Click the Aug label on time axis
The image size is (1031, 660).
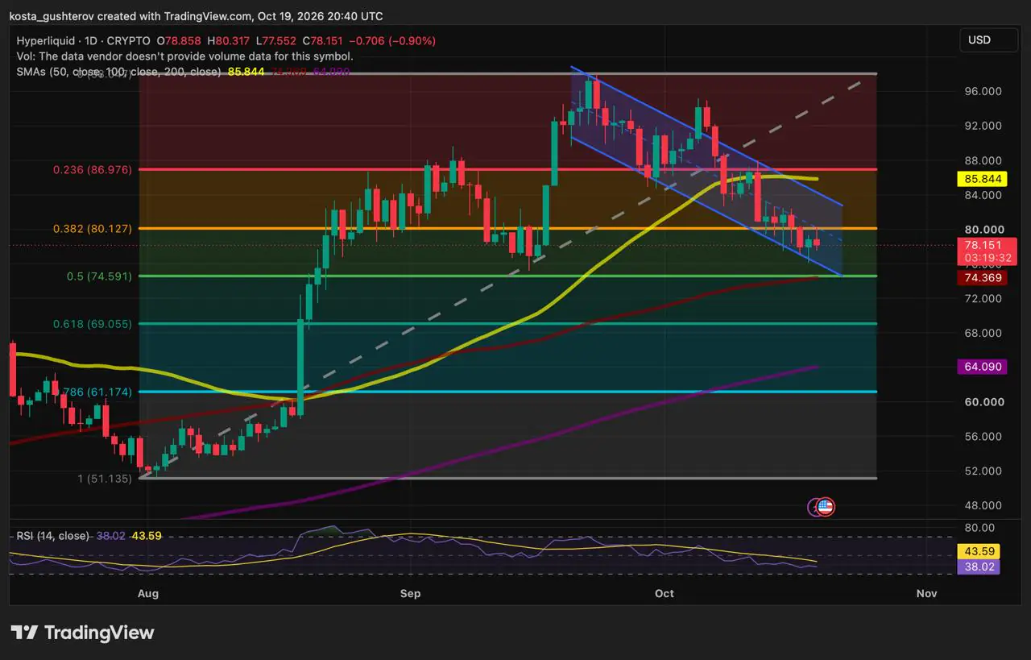point(147,594)
